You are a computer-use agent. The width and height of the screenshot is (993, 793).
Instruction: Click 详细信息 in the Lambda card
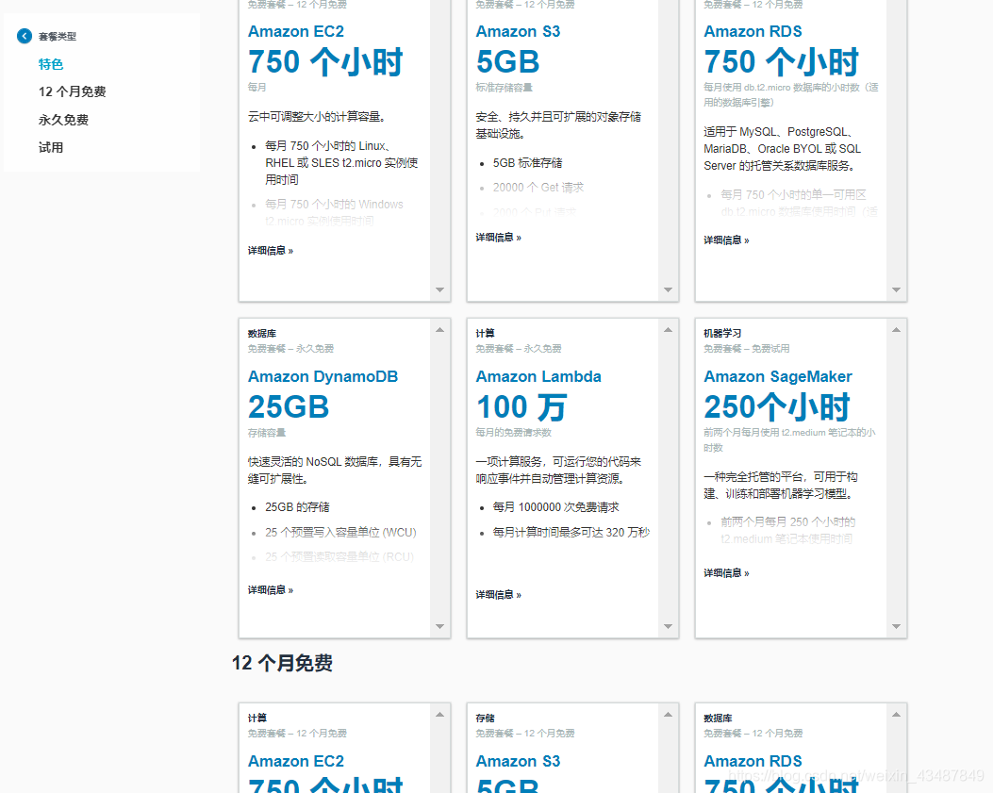point(499,595)
